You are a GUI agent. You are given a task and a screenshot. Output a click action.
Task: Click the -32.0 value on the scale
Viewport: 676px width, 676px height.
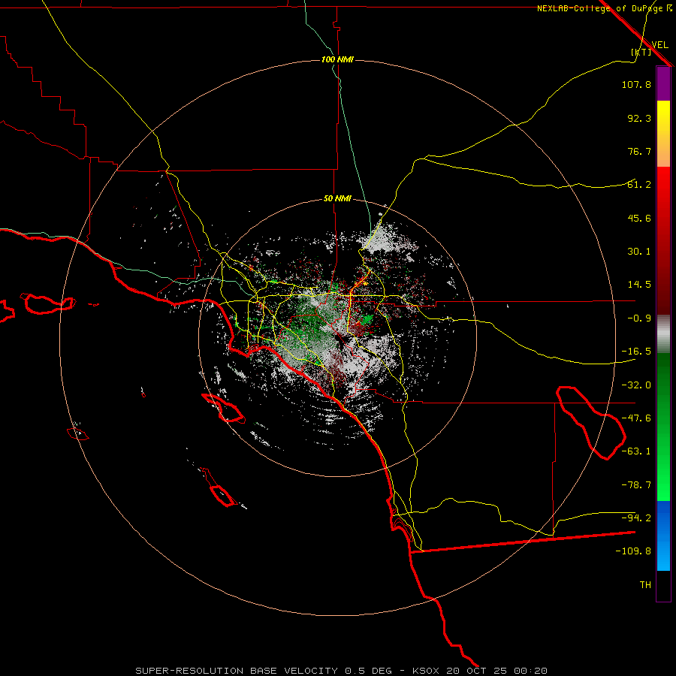(636, 385)
